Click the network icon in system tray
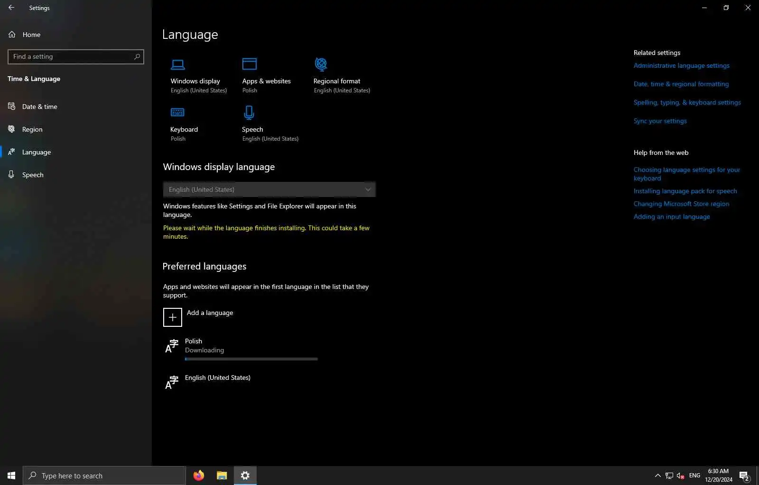Image resolution: width=759 pixels, height=485 pixels. point(669,476)
